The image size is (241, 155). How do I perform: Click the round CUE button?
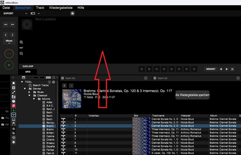[9, 54]
